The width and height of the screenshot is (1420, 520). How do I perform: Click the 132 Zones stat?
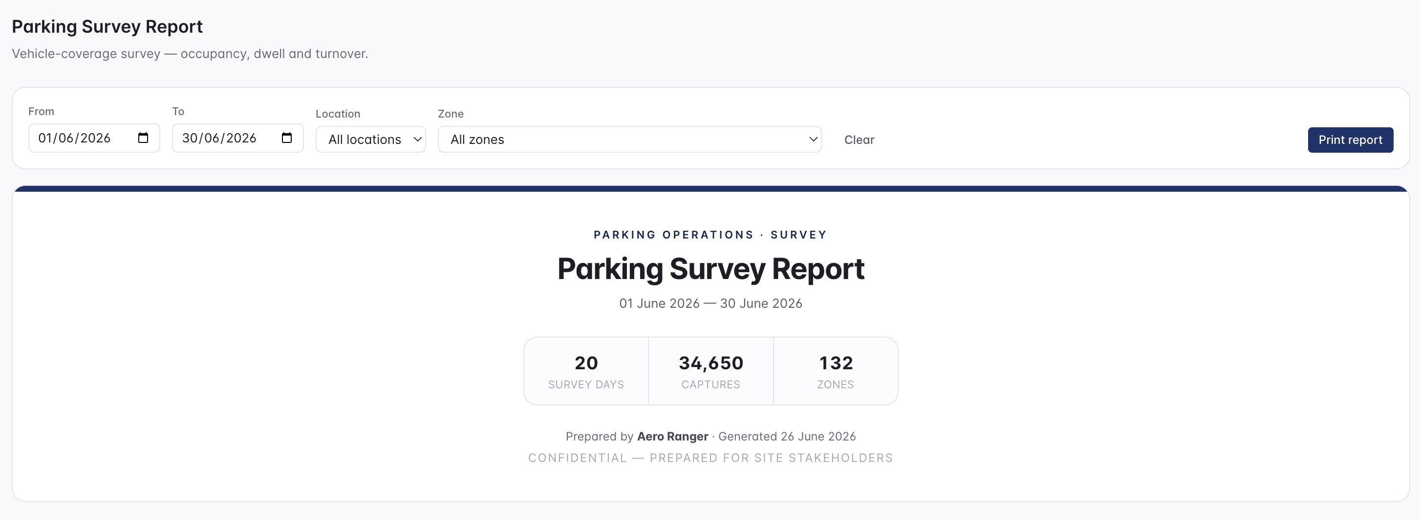(x=836, y=371)
